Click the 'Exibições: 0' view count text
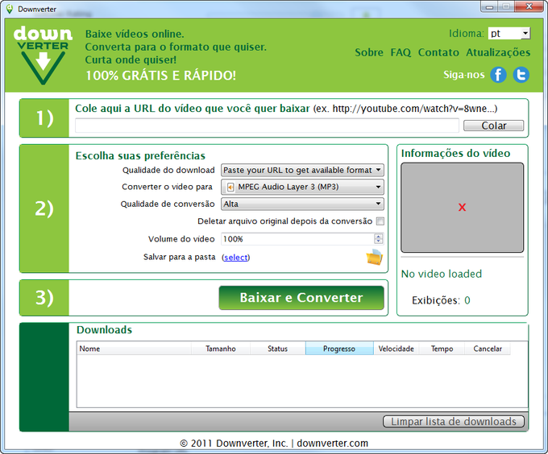548x454 pixels. [x=441, y=300]
